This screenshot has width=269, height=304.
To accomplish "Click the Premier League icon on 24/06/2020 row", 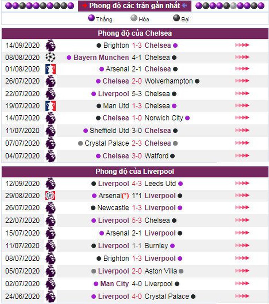I will pos(51,296).
